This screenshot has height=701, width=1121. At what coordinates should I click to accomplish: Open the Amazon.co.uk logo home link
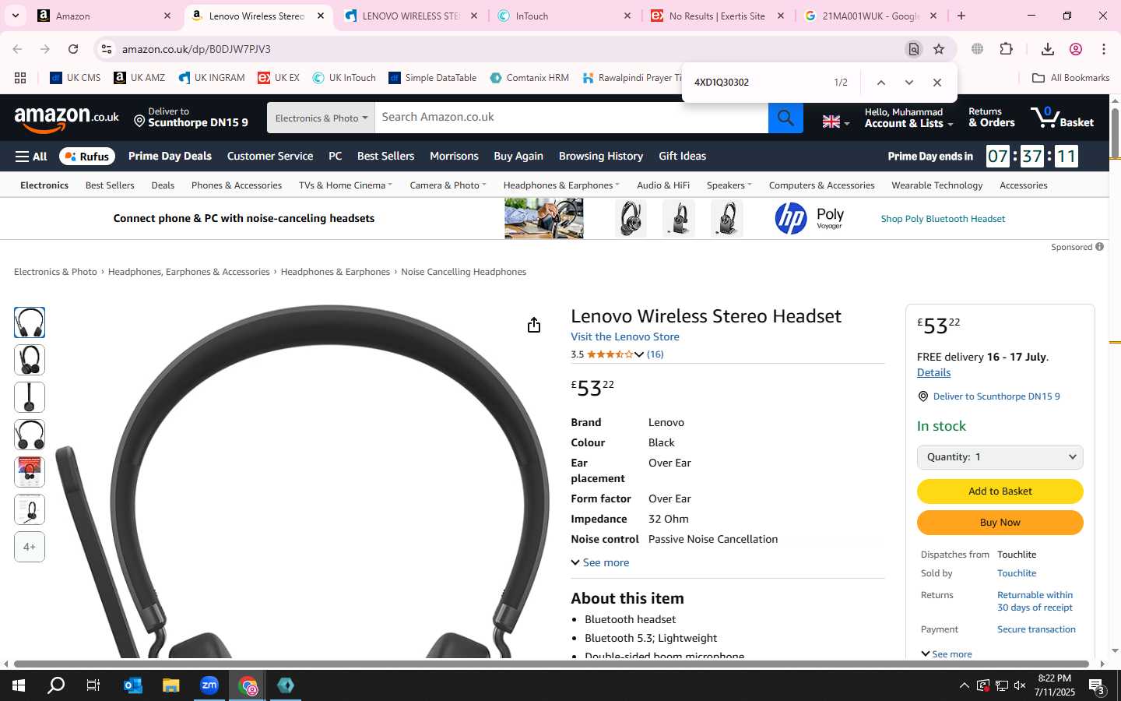click(x=66, y=118)
